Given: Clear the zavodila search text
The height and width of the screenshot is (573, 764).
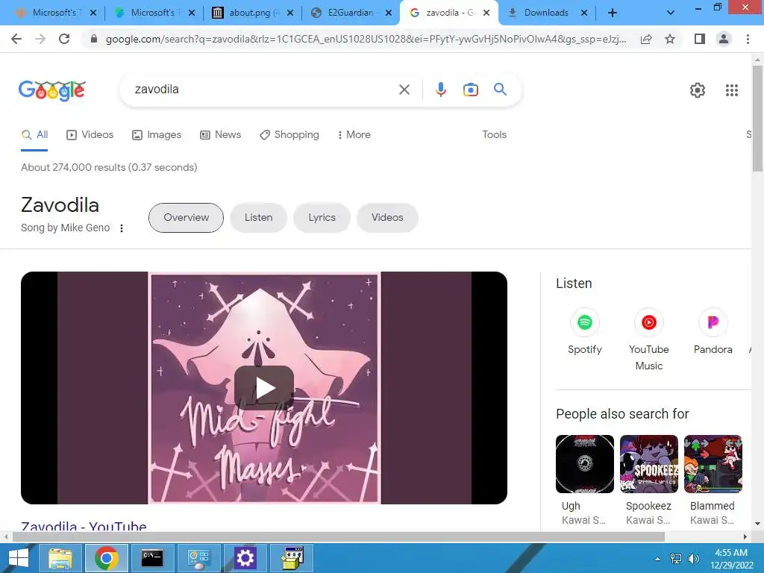Looking at the screenshot, I should 404,90.
